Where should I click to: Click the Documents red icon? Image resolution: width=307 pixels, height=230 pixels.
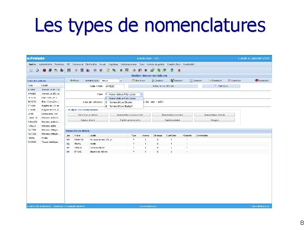[x=256, y=80]
